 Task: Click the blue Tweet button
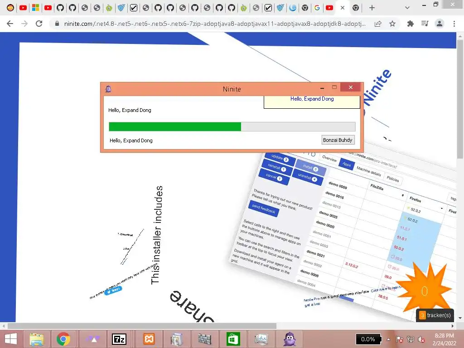point(114,290)
